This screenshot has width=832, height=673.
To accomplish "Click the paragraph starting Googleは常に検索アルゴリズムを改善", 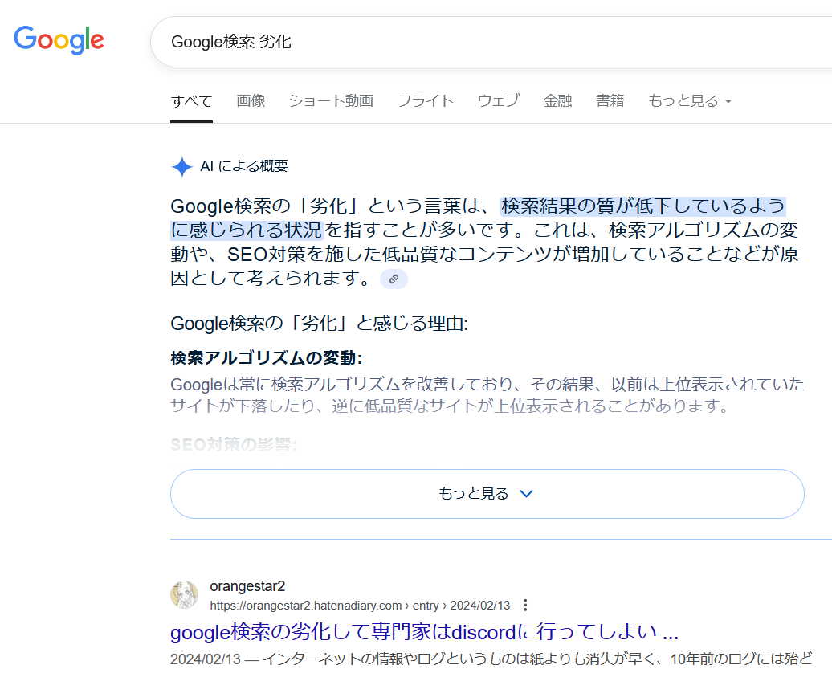I will coord(487,395).
